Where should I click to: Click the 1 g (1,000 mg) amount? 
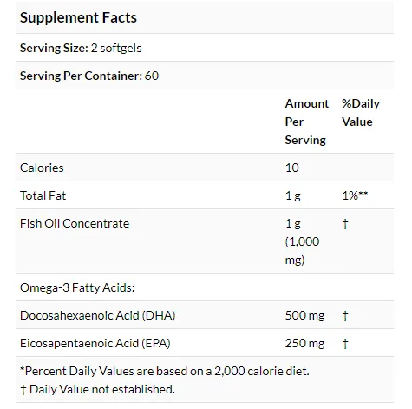(x=302, y=241)
